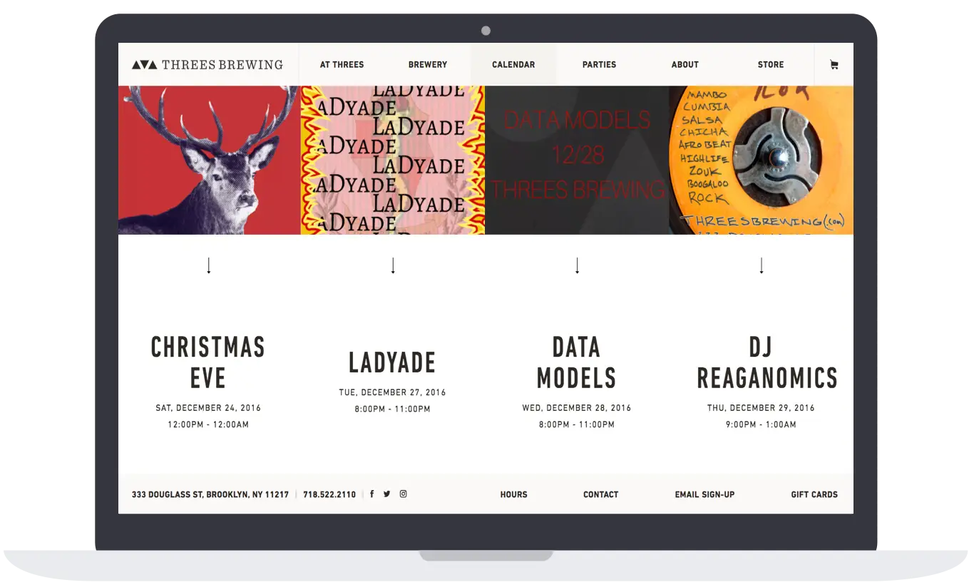Open the Twitter profile icon
This screenshot has height=585, width=974.
click(387, 493)
